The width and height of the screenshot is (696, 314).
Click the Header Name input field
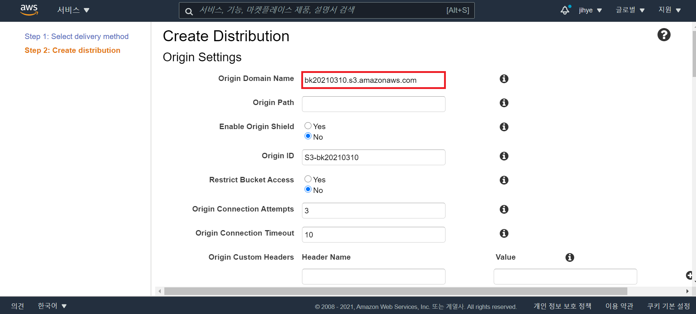[x=374, y=276]
